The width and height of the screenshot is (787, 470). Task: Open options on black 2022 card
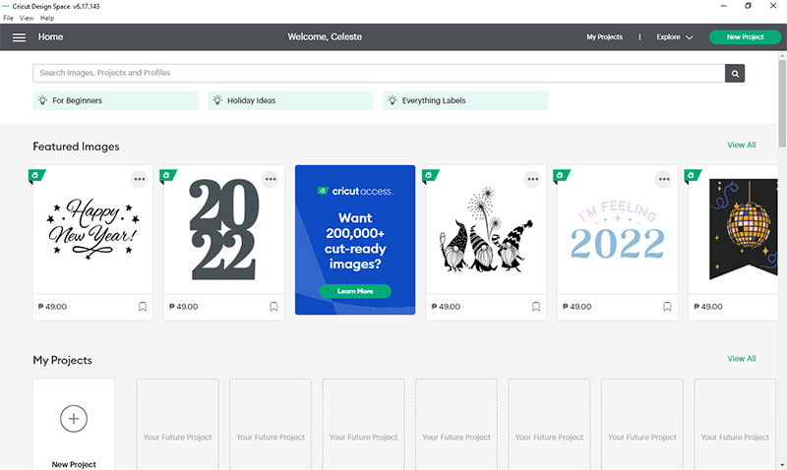point(271,179)
